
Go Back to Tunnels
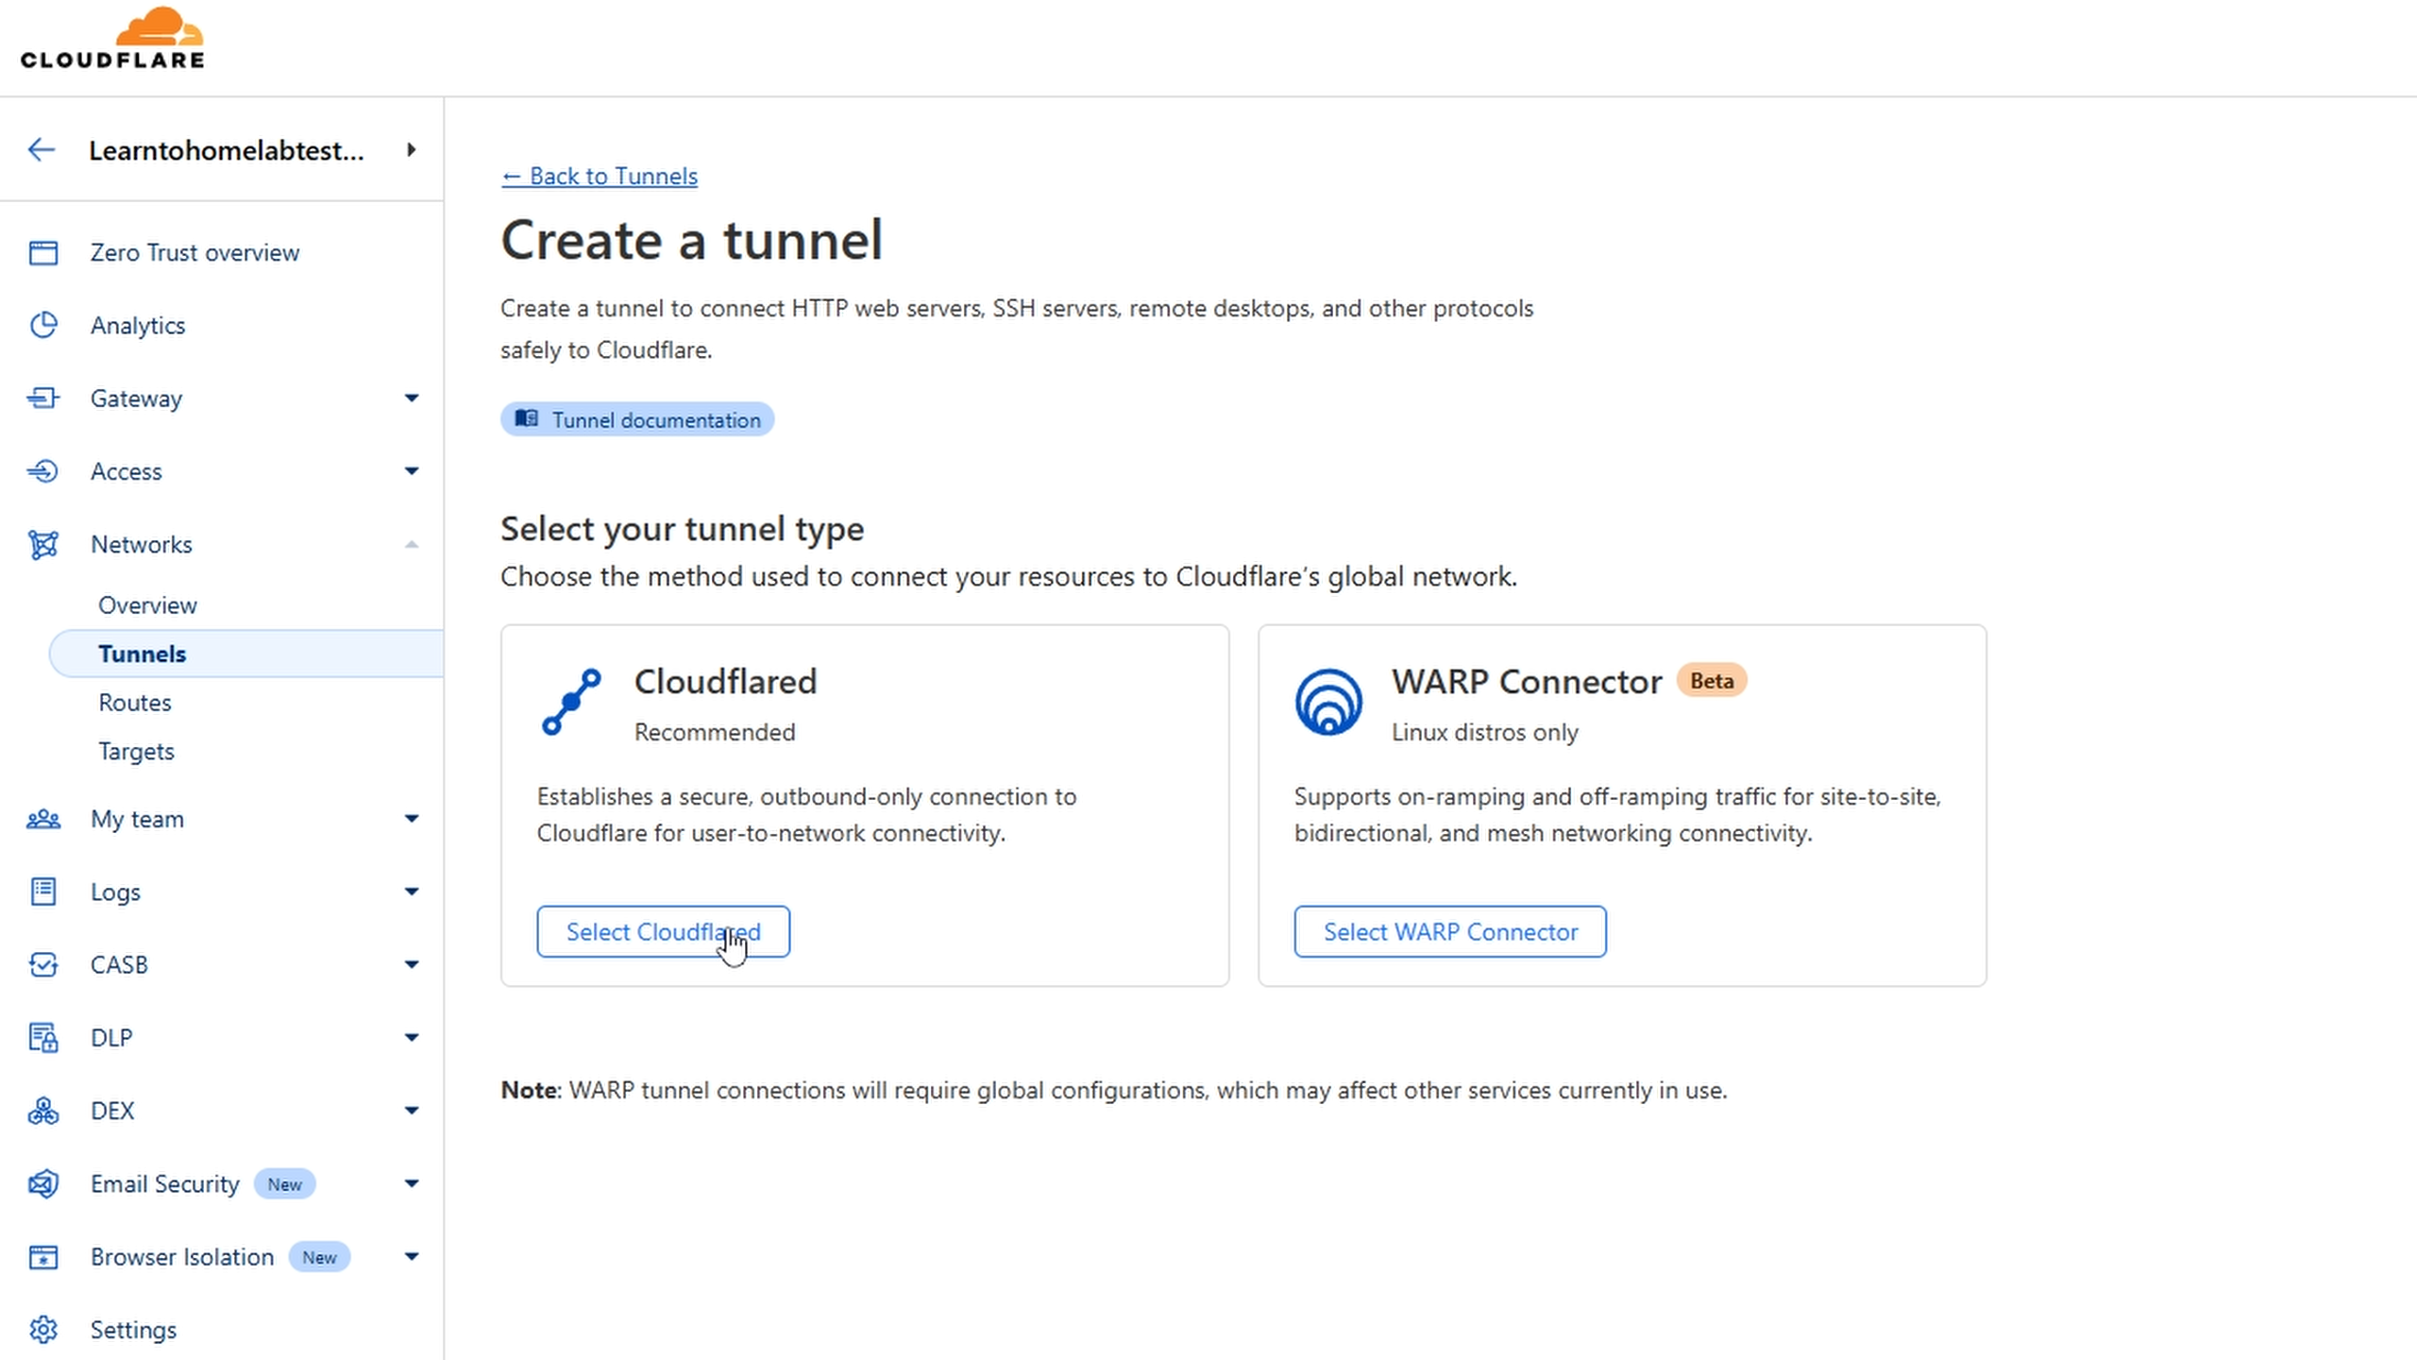[x=599, y=176]
